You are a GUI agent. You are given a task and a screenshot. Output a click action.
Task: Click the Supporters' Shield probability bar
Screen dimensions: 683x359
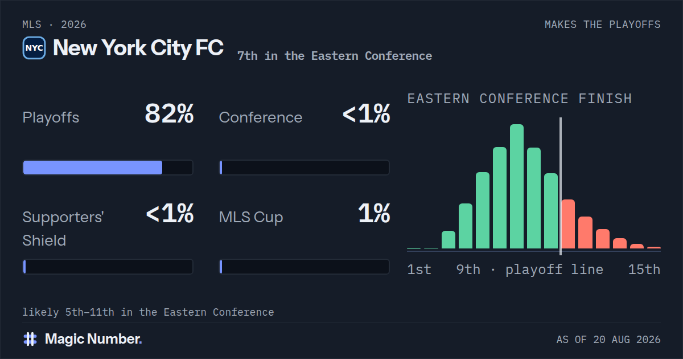tap(108, 267)
